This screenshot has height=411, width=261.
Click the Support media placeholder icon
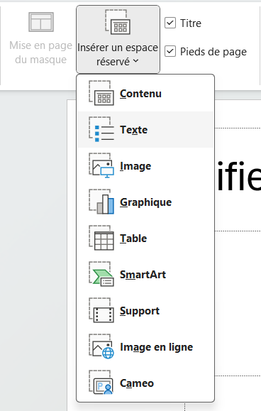[x=101, y=310]
